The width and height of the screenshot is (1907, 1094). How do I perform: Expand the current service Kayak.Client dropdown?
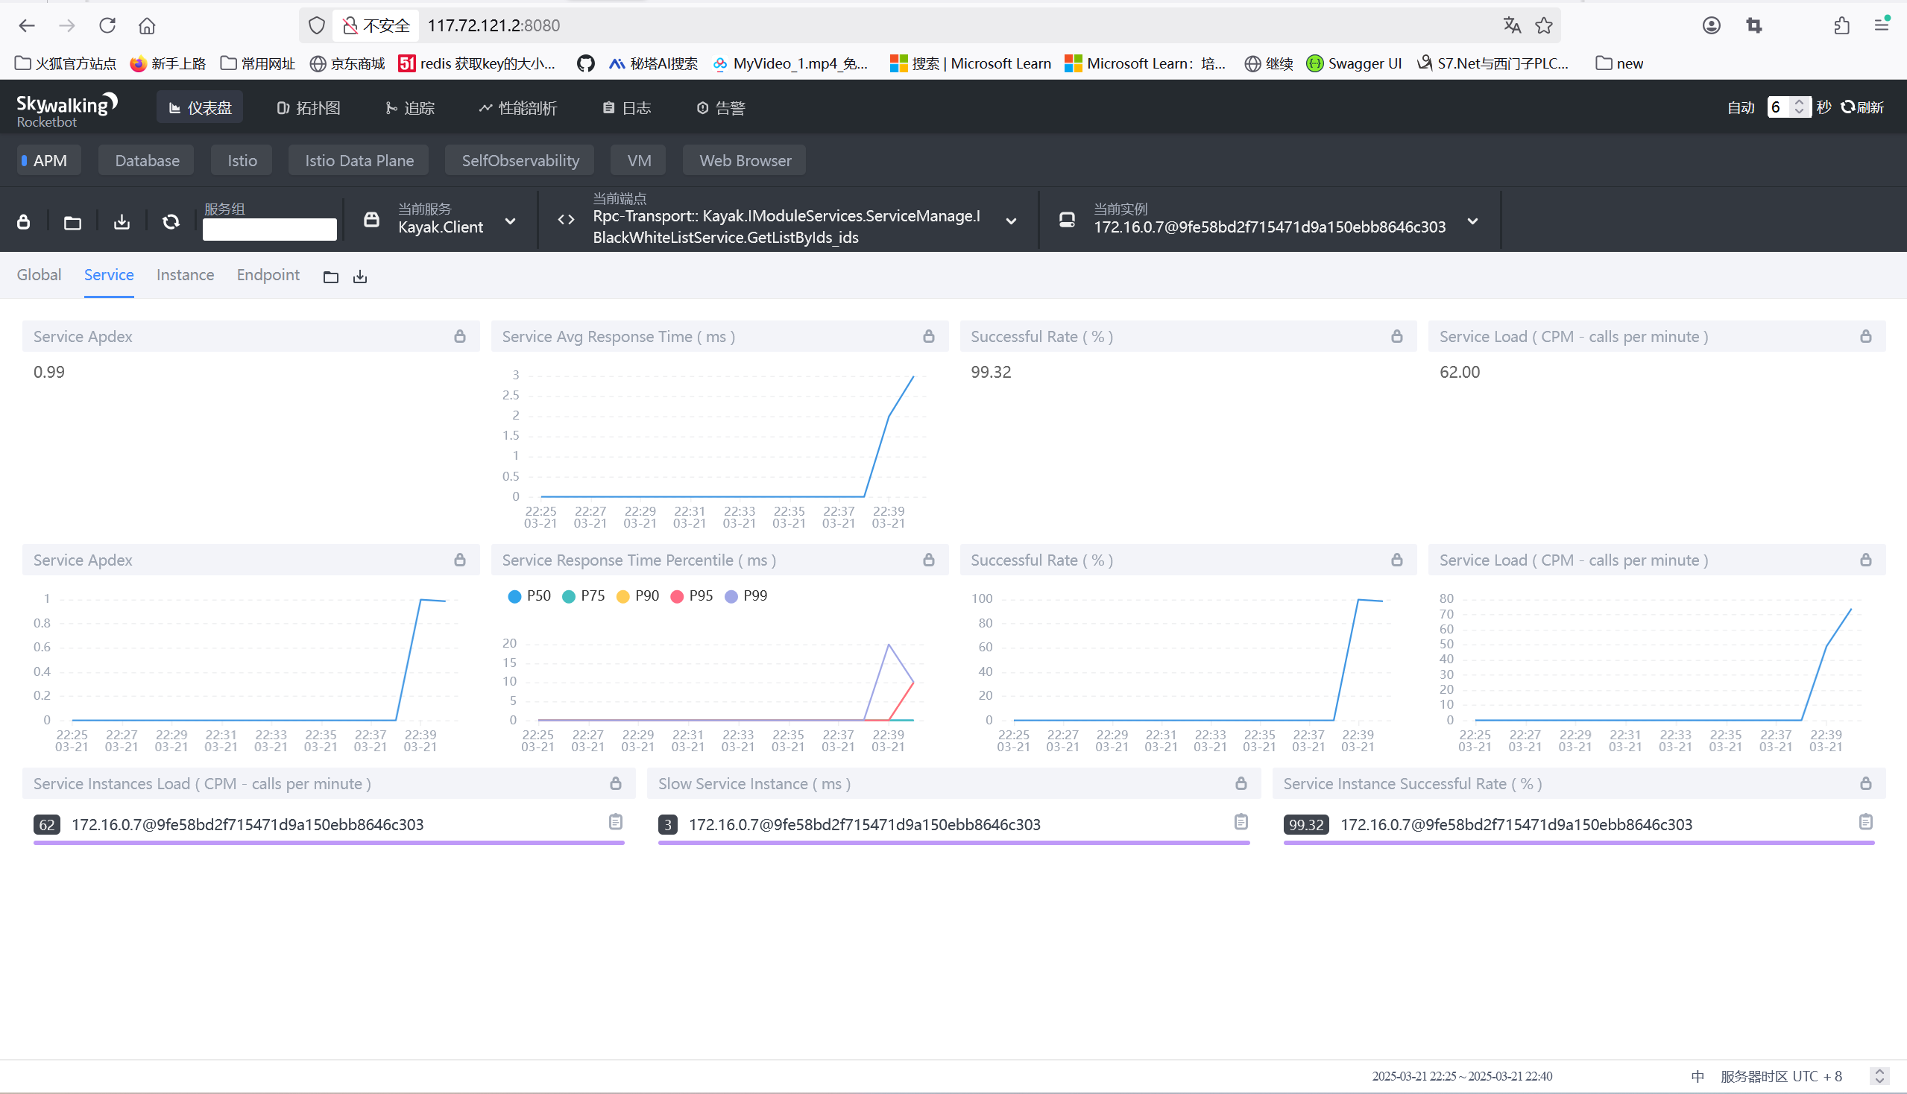pos(511,221)
